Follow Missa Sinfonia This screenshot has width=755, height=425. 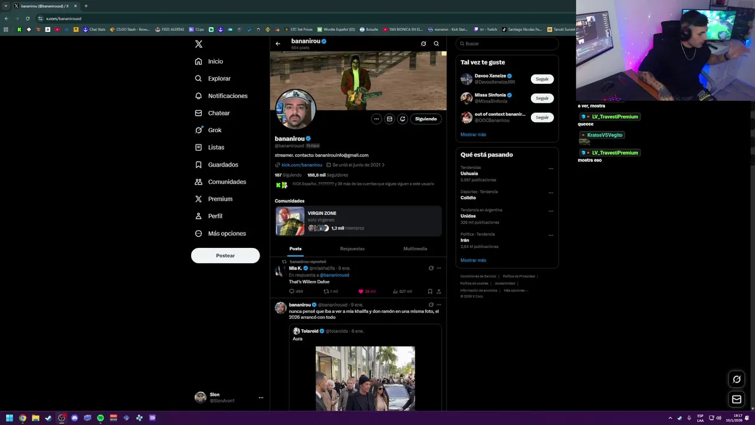(x=542, y=98)
